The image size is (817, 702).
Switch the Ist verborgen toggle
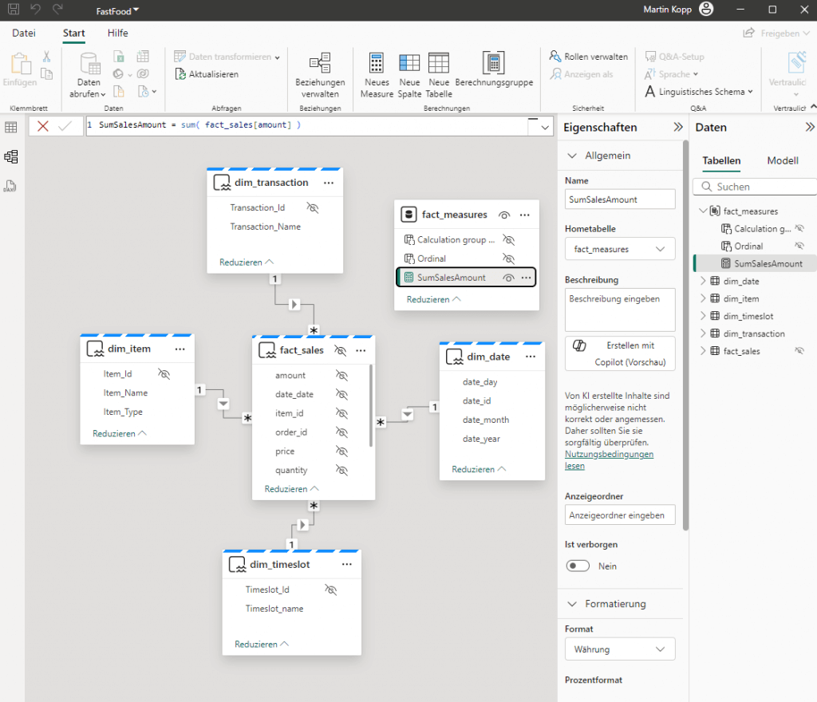578,566
